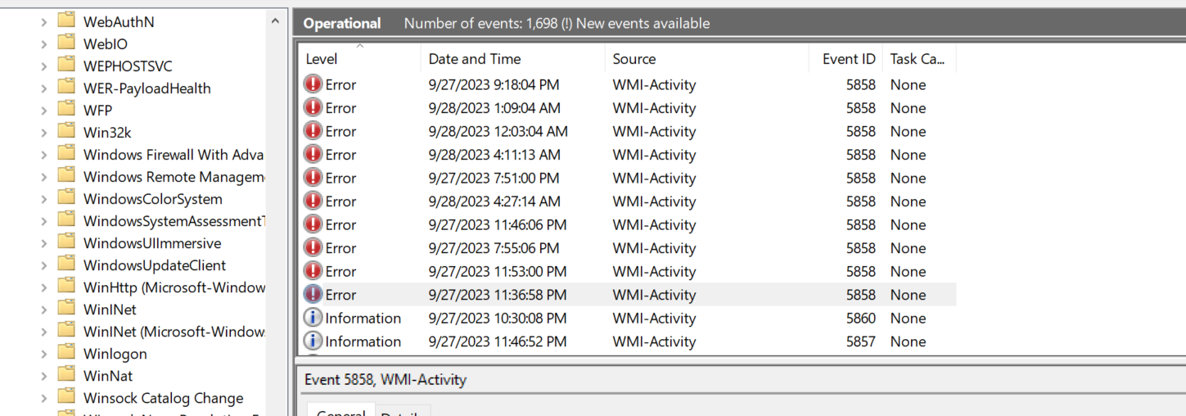Viewport: 1186px width, 416px height.
Task: Click the WER-PayloadHealth folder icon
Action: click(x=66, y=88)
